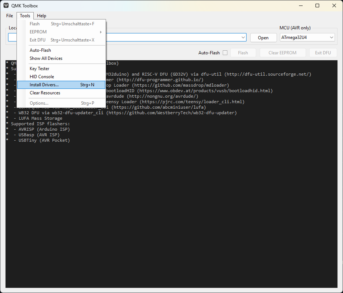This screenshot has width=343, height=293.
Task: Choose Exit DFU menu entry
Action: [x=61, y=40]
